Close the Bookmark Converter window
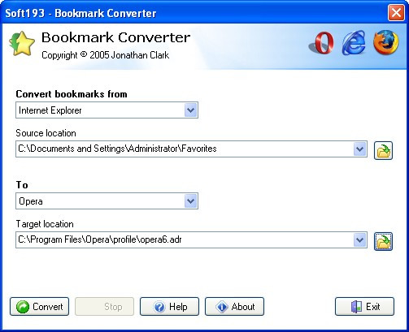Viewport: 409px width, 332px height. pos(396,12)
